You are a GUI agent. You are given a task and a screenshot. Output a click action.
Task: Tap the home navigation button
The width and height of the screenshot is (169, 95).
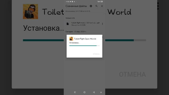pyautogui.click(x=84, y=92)
